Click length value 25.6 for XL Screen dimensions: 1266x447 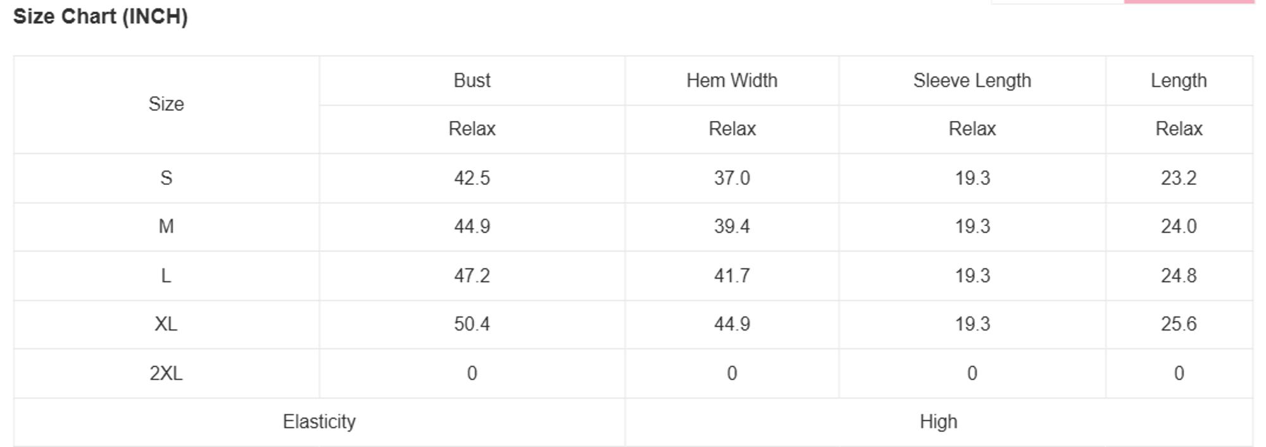point(1179,324)
